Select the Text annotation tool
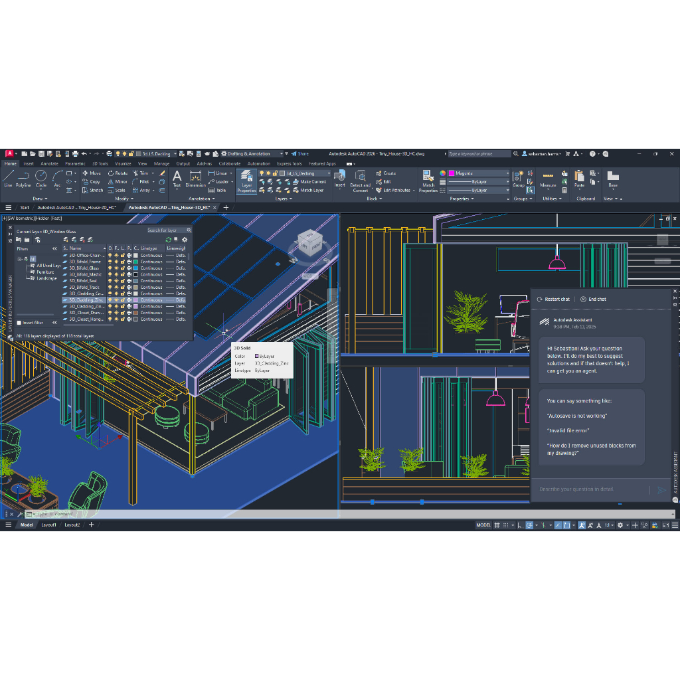 (x=177, y=179)
